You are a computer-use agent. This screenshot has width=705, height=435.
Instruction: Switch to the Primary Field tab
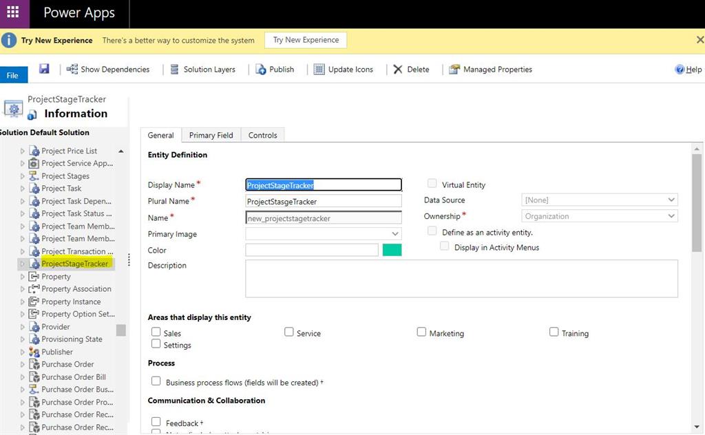pos(211,135)
